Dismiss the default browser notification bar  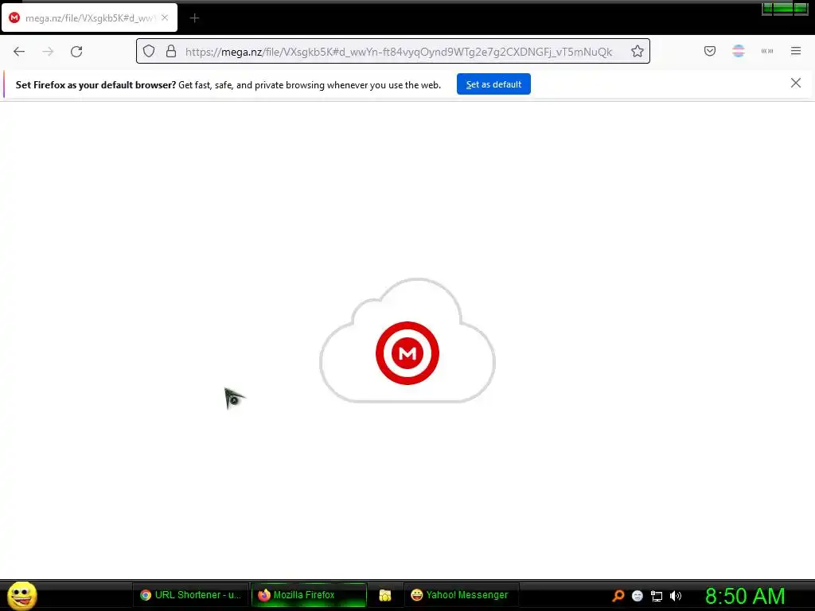tap(796, 83)
